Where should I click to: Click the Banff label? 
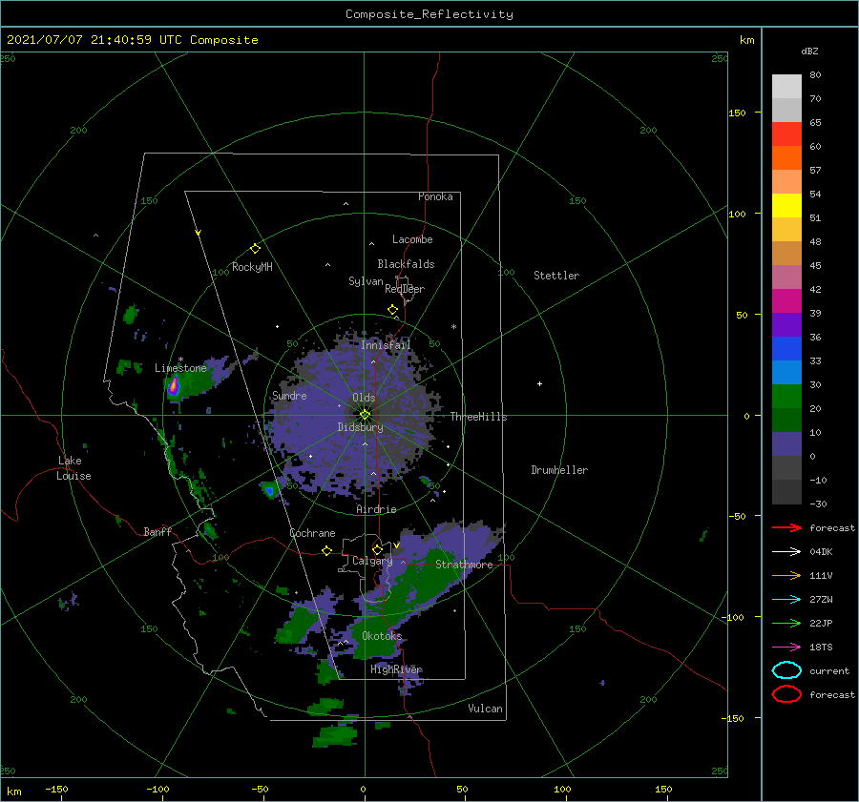pos(157,531)
